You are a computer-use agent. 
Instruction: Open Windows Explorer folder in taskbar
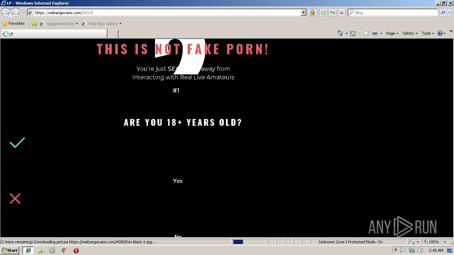[x=40, y=250]
